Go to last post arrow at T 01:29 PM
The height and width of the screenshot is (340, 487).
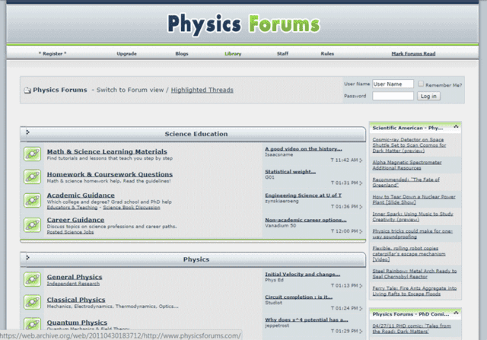click(x=361, y=331)
